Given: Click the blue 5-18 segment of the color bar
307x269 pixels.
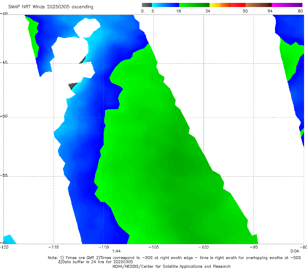Looking at the screenshot, I should [x=166, y=5].
